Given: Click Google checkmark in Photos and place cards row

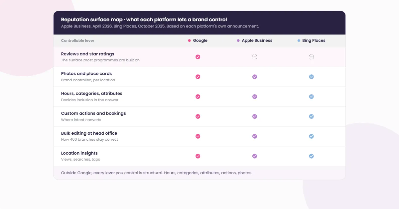Looking at the screenshot, I should tap(198, 77).
